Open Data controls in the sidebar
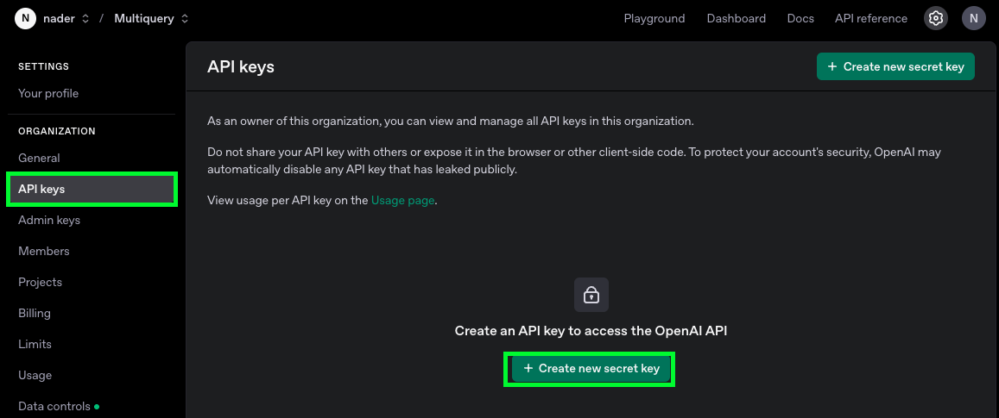999x418 pixels. (x=54, y=407)
